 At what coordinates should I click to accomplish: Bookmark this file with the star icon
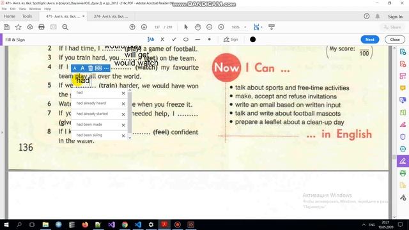coord(19,27)
